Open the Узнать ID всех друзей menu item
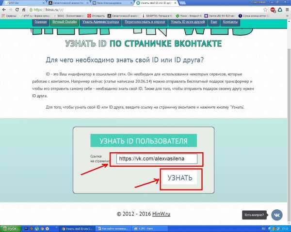The height and width of the screenshot is (232, 291). [x=188, y=22]
